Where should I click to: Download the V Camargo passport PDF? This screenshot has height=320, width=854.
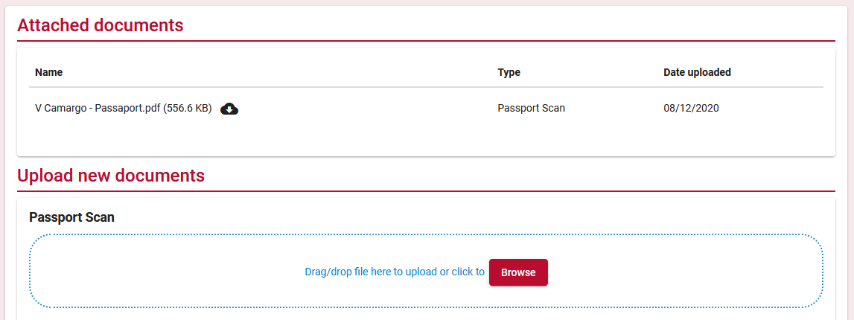coord(229,109)
